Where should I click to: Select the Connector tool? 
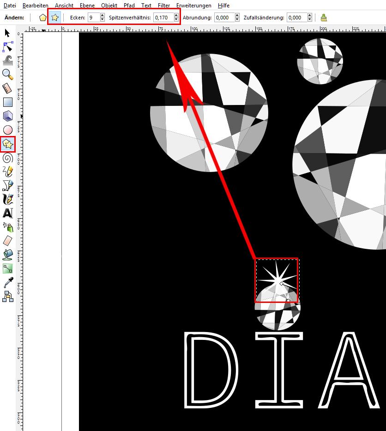(8, 296)
